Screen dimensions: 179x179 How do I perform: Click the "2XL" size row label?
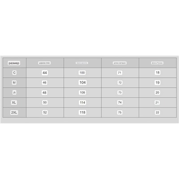14,112
